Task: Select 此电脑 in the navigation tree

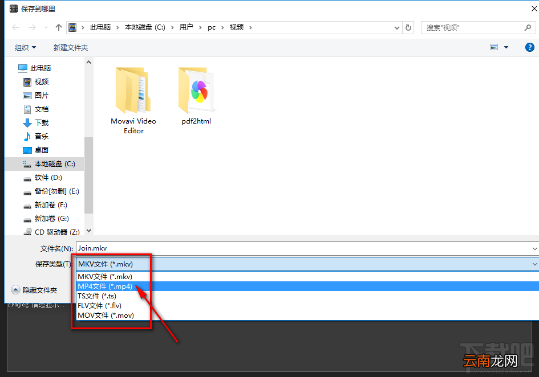Action: [34, 68]
